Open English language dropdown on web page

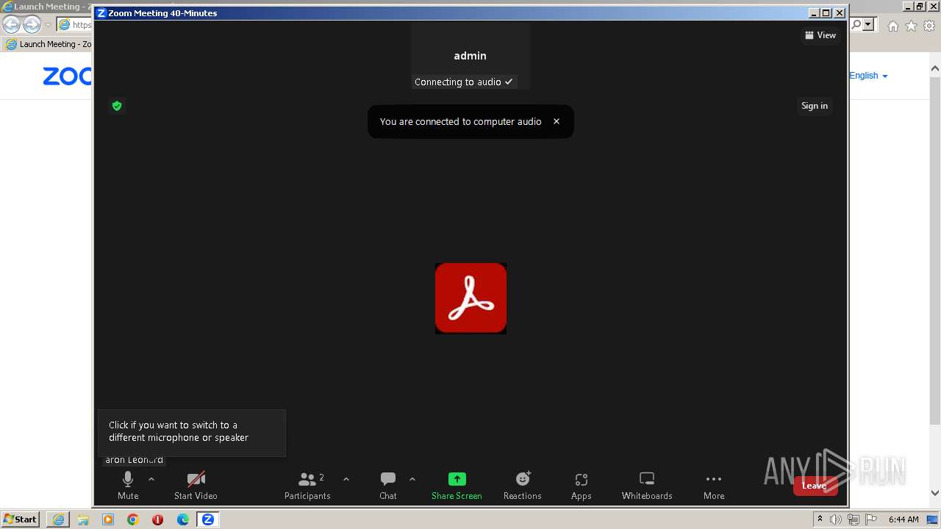pyautogui.click(x=868, y=76)
